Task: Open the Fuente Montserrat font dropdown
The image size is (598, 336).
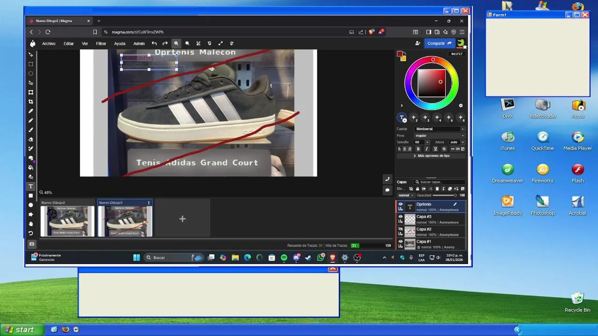Action: 440,129
